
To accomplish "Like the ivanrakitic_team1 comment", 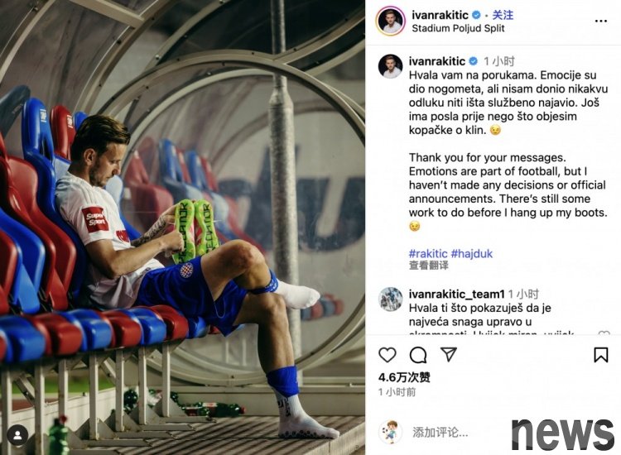I will (604, 333).
